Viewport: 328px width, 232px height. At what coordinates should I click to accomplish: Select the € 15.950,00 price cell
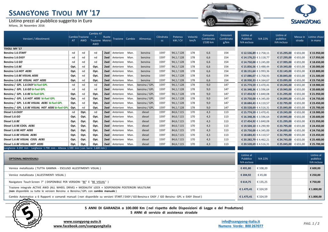click(316, 53)
